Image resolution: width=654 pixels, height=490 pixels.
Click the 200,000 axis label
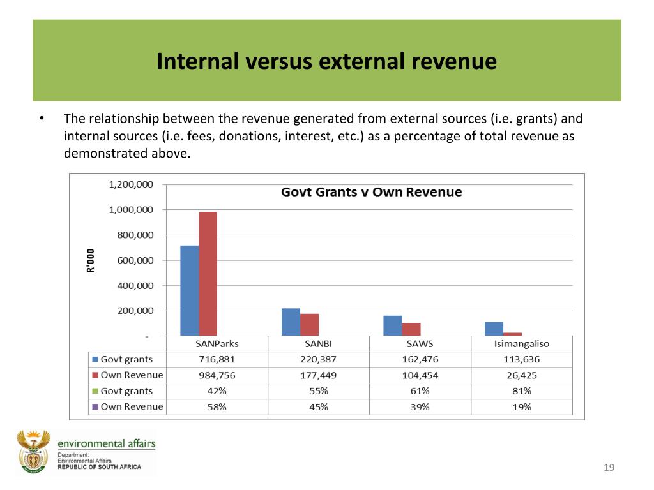(135, 311)
